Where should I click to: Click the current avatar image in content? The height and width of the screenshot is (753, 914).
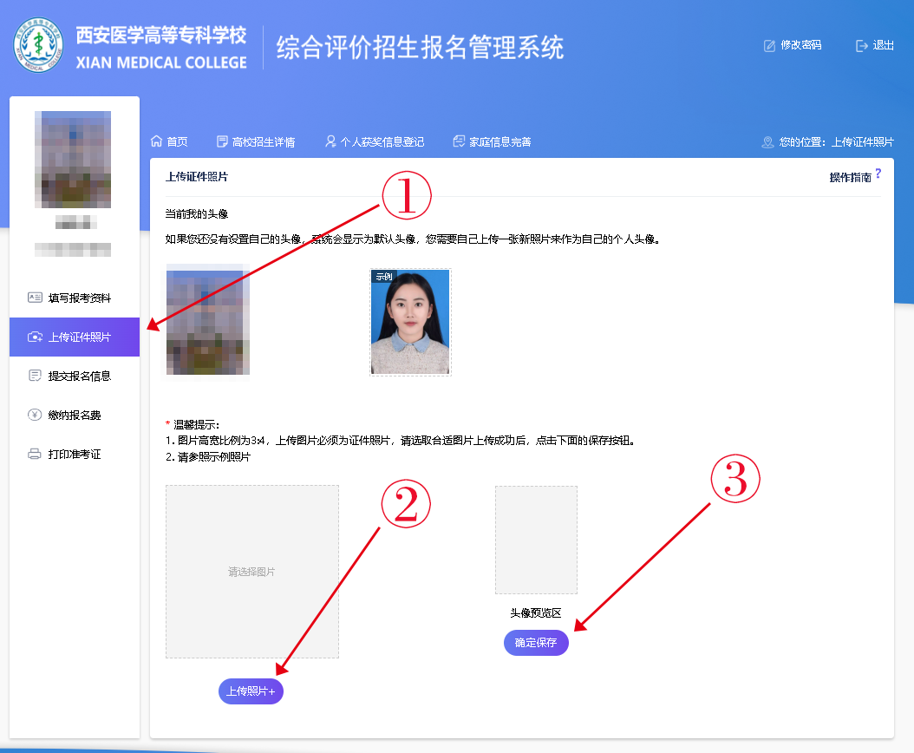(207, 322)
